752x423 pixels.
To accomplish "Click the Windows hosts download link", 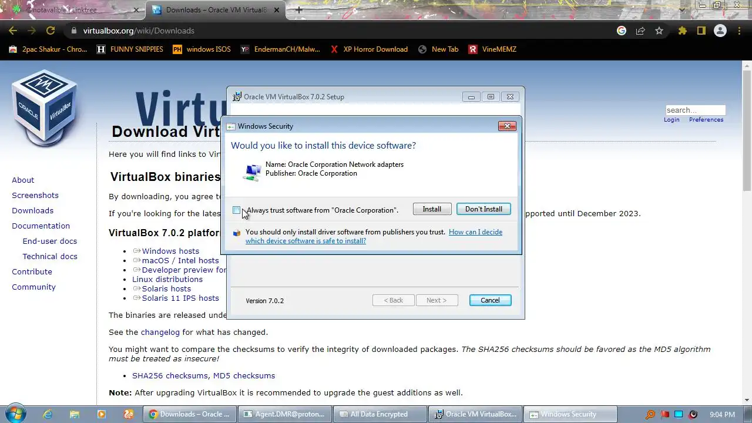I will tap(170, 251).
